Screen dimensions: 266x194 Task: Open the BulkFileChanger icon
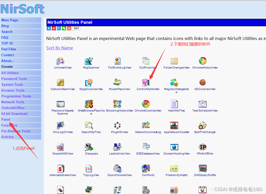202,125
